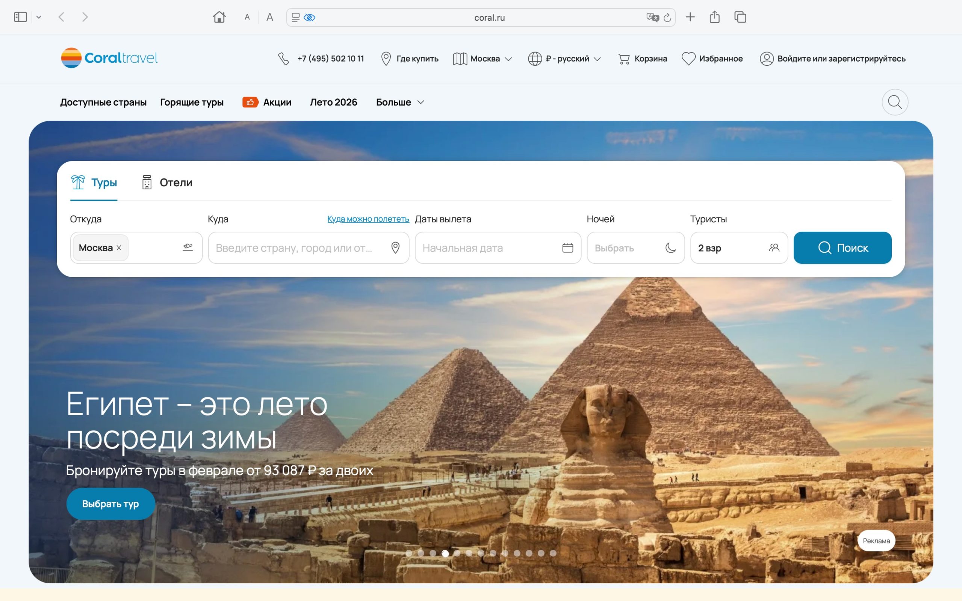962x601 pixels.
Task: Select the first carousel slide dot
Action: [x=408, y=553]
